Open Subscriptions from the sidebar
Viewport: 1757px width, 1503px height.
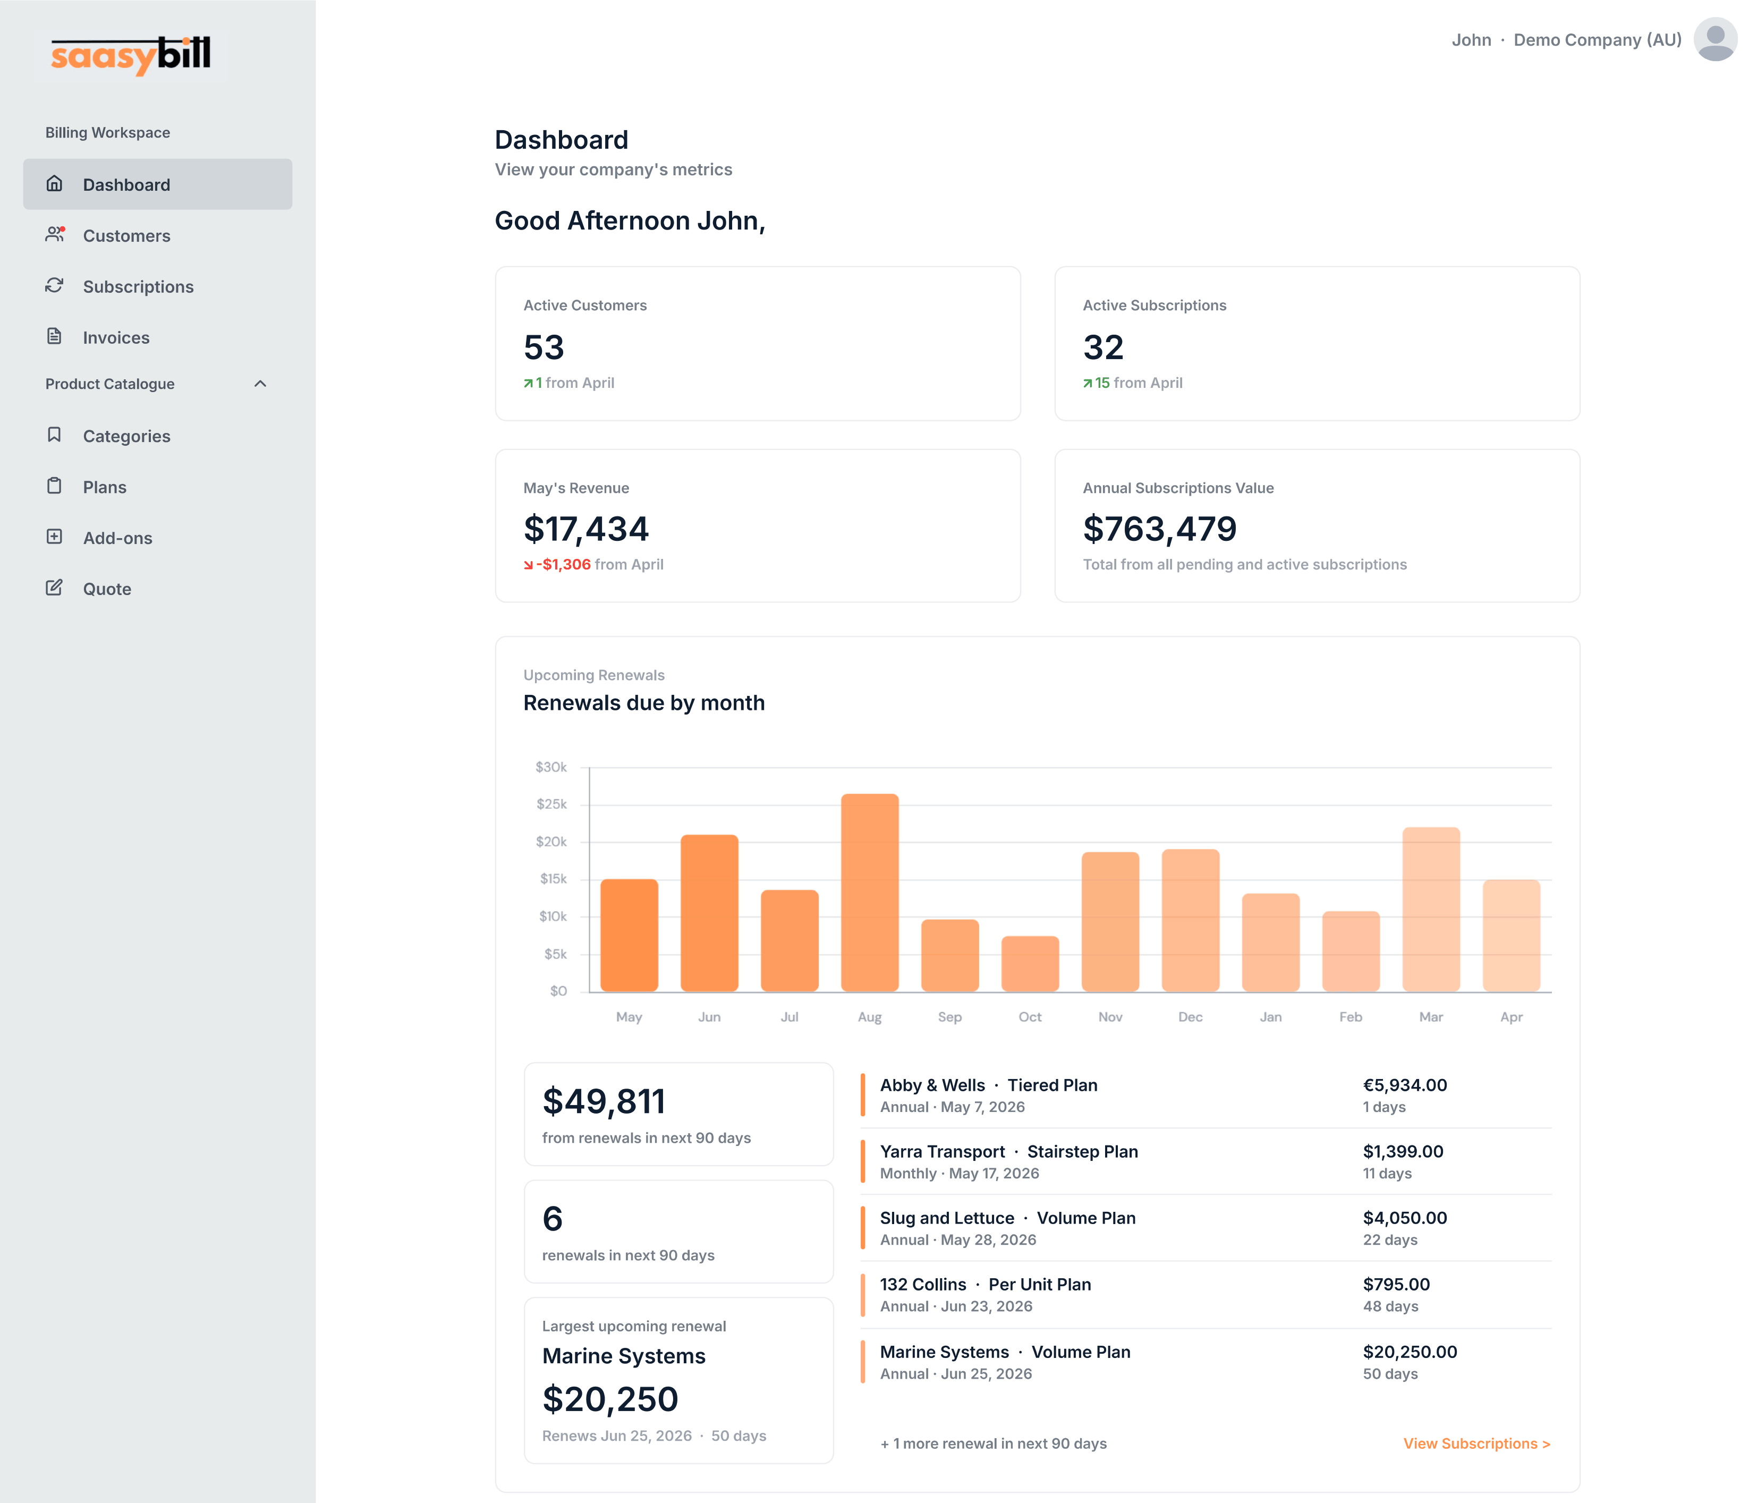[158, 286]
